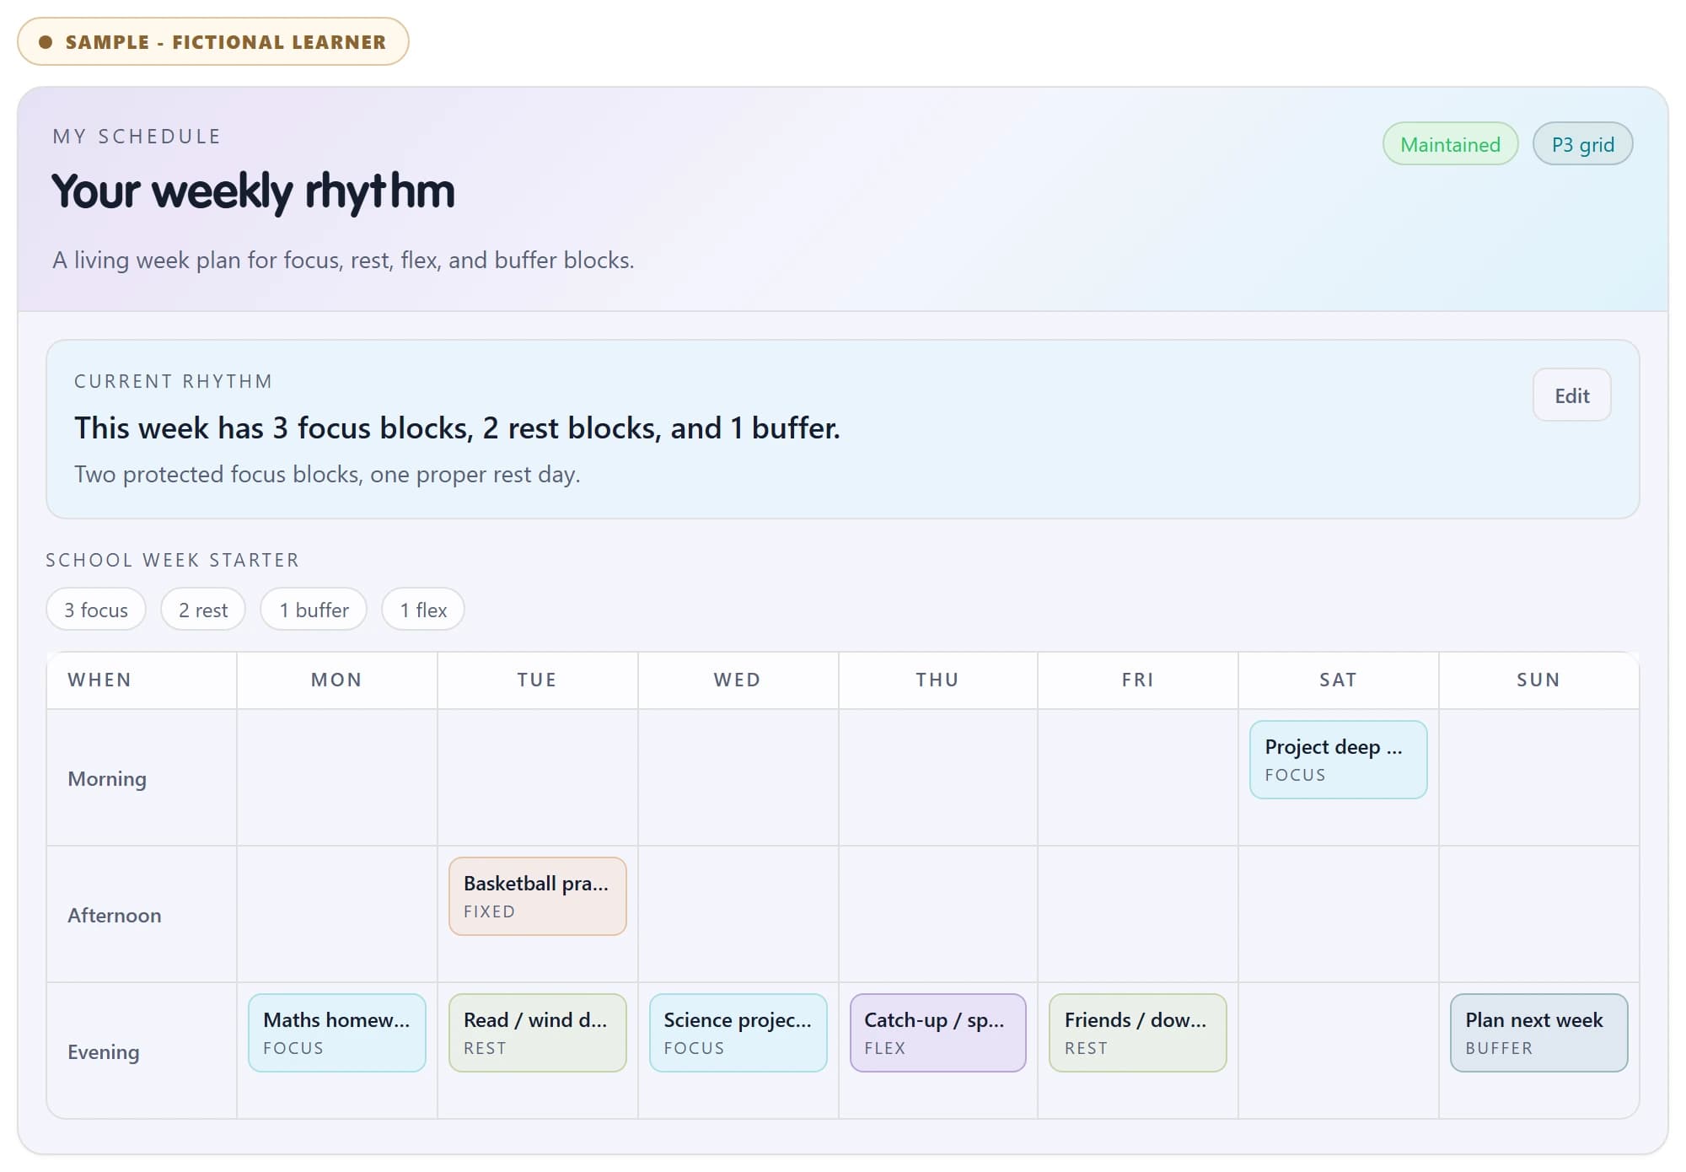Open the Basketball practice fixed block
This screenshot has width=1686, height=1172.
[537, 896]
